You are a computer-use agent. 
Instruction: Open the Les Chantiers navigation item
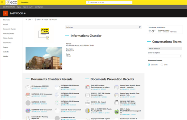coord(39,7)
